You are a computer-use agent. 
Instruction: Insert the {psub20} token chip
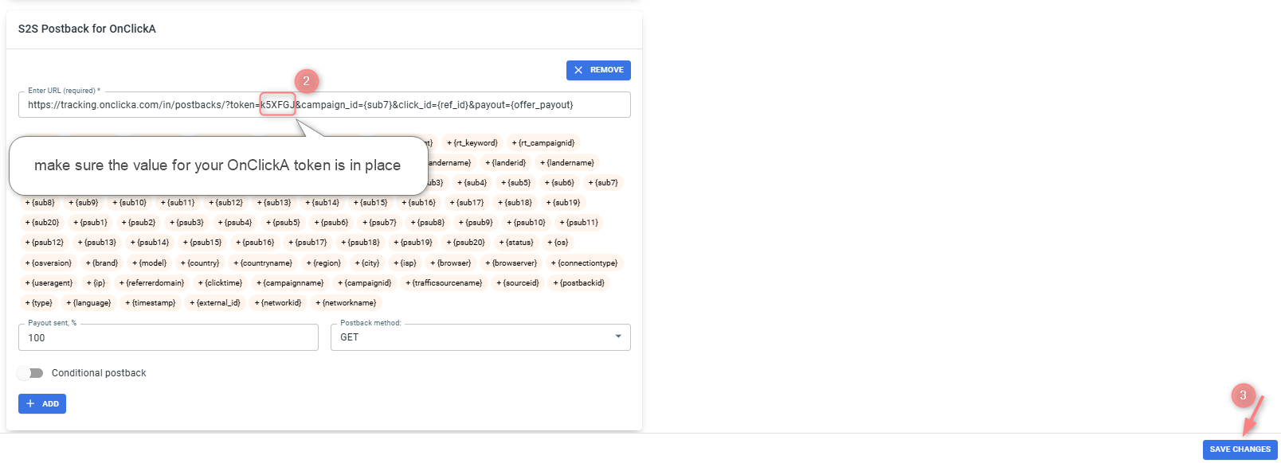466,243
